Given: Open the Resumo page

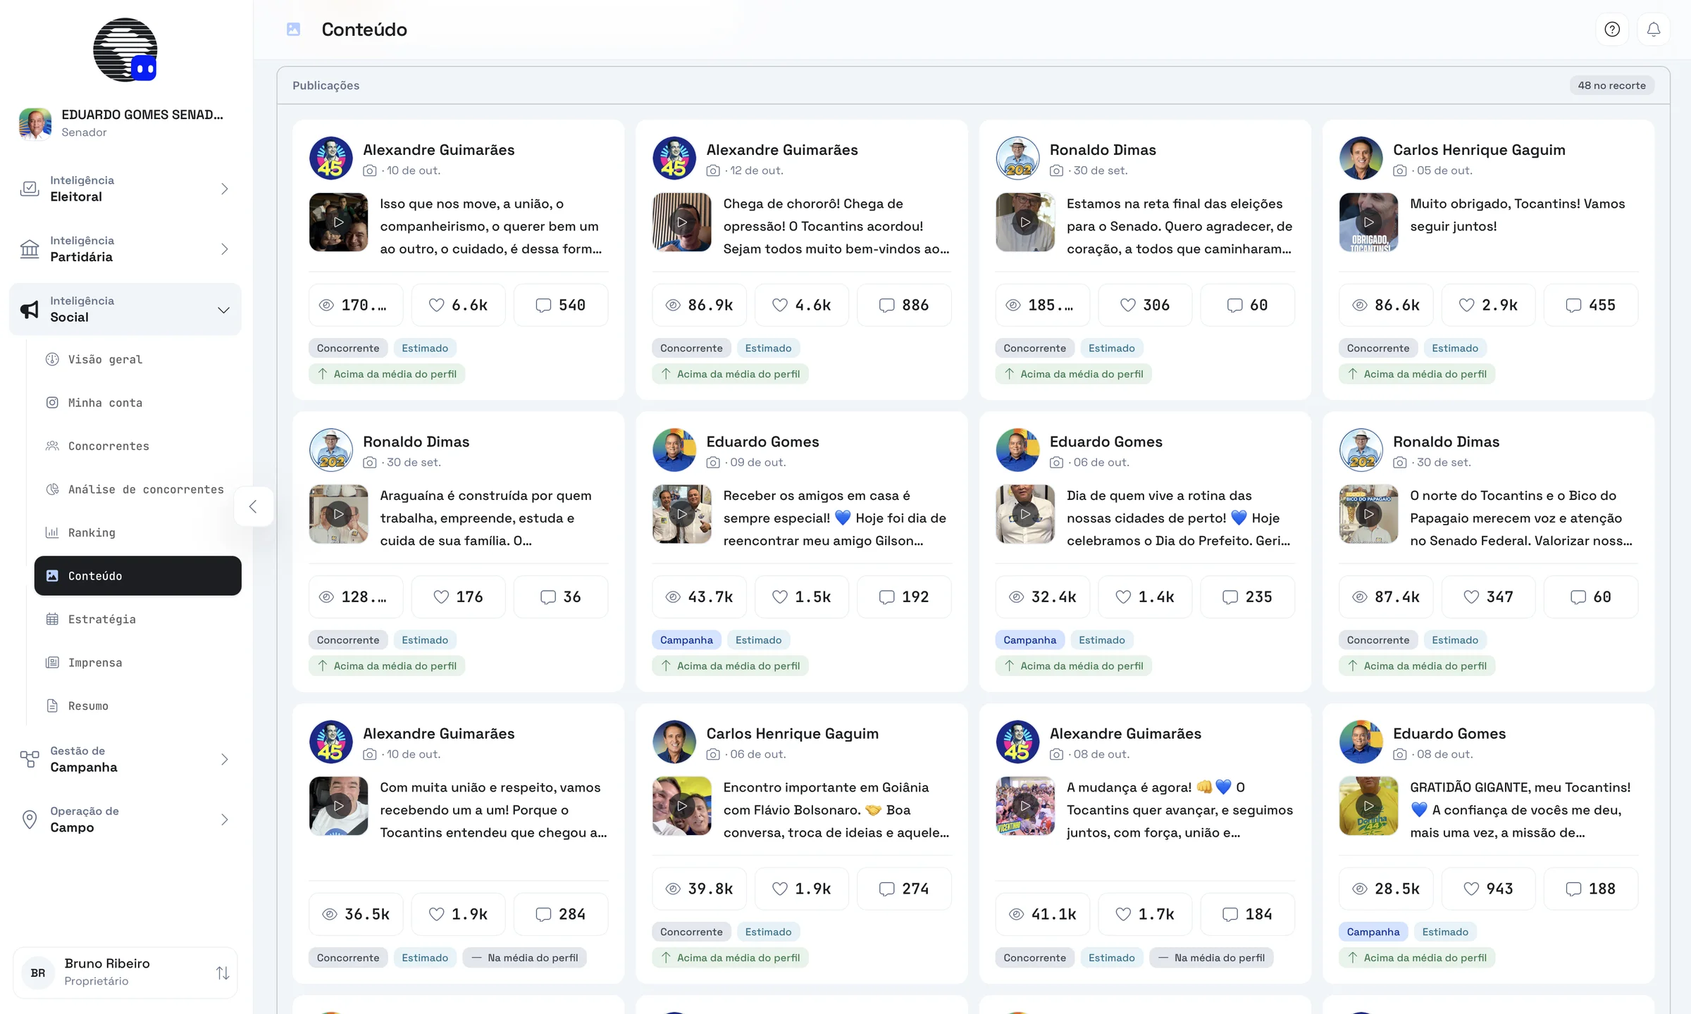Looking at the screenshot, I should tap(137, 706).
